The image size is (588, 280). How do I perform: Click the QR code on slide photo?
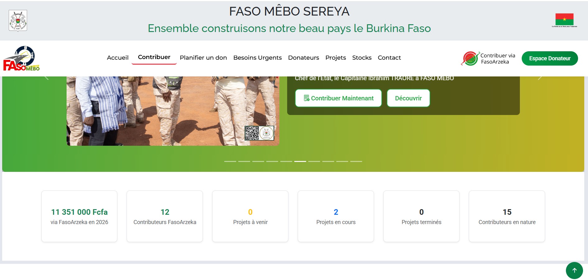click(252, 133)
